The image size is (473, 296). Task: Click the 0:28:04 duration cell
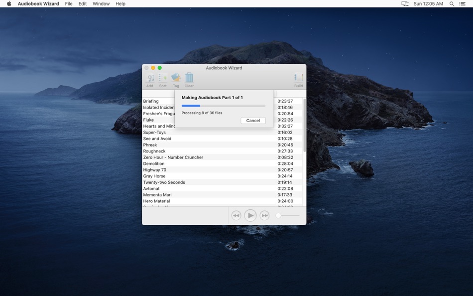click(x=285, y=164)
